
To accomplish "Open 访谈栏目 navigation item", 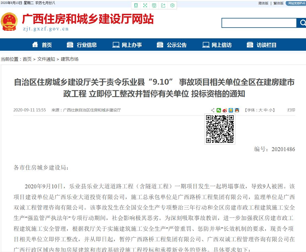I will click(x=267, y=45).
